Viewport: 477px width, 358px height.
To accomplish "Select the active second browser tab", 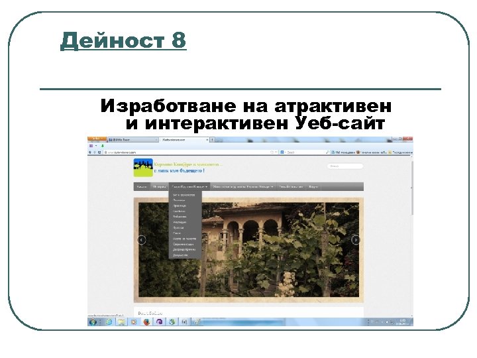I will pos(184,140).
